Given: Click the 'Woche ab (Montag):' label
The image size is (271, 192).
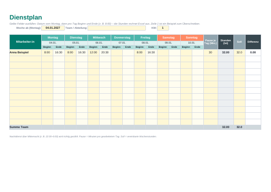Looking at the screenshot, I should (x=29, y=28).
